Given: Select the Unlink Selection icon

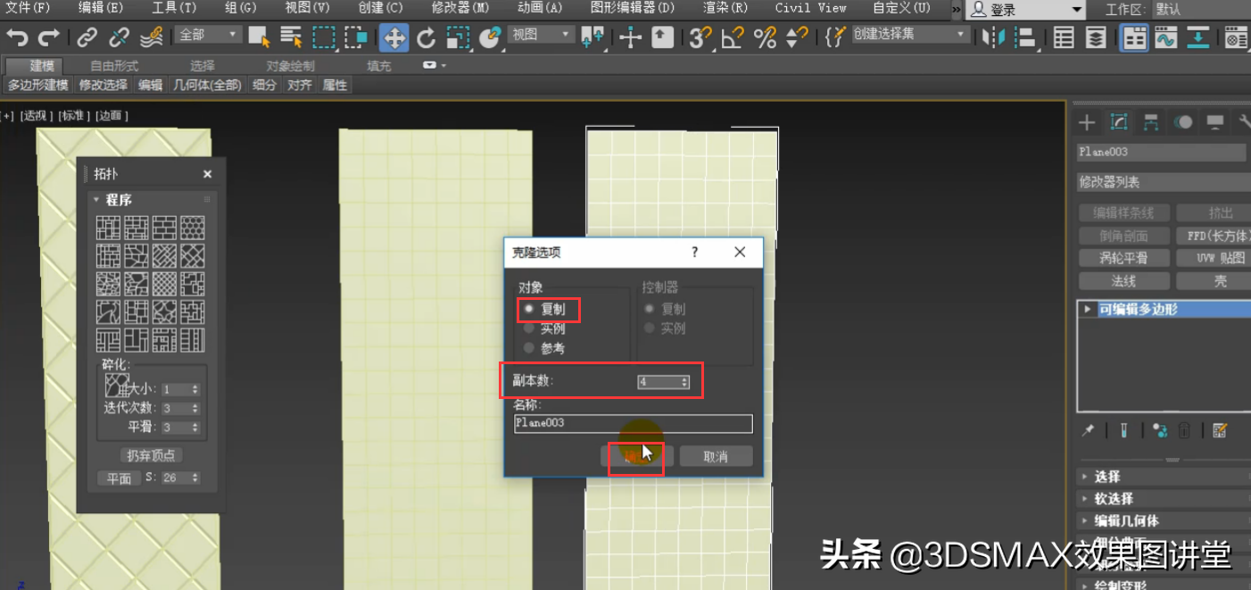Looking at the screenshot, I should click(119, 37).
